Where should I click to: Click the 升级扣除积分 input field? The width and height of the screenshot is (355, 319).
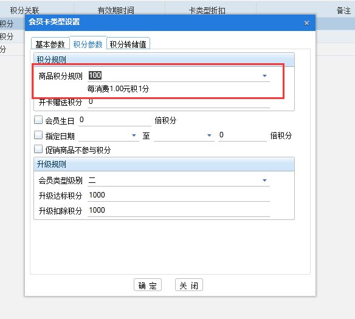[179, 211]
